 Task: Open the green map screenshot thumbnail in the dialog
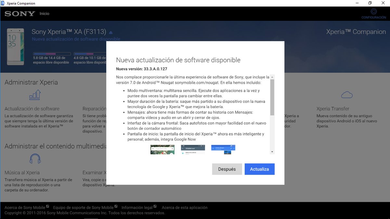[162, 150]
